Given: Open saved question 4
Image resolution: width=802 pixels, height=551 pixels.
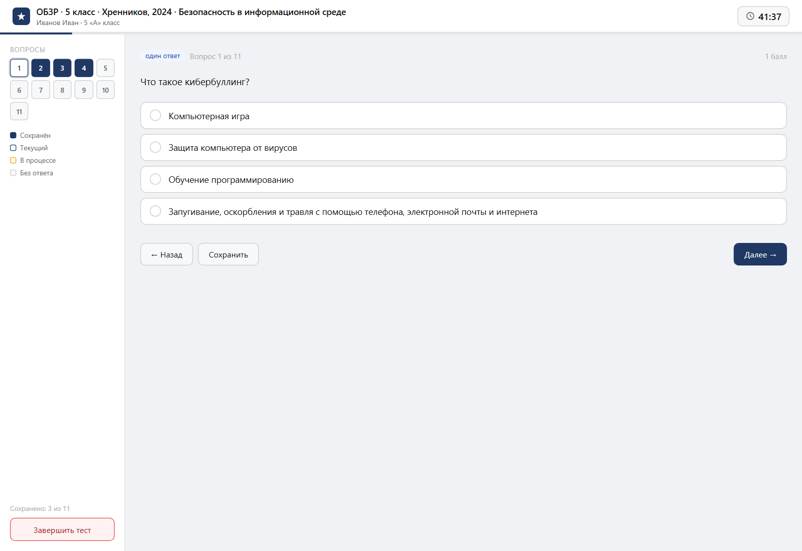Looking at the screenshot, I should [84, 68].
